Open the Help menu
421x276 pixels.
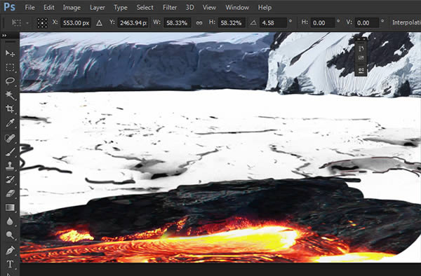pos(265,8)
